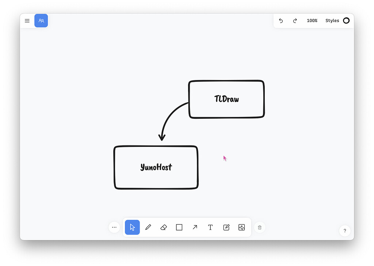
Task: Open the zoom level menu at 100%
Action: point(312,21)
